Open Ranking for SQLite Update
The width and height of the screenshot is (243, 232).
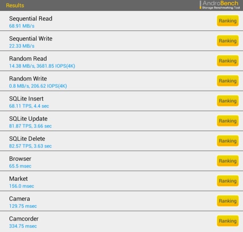[x=227, y=121]
